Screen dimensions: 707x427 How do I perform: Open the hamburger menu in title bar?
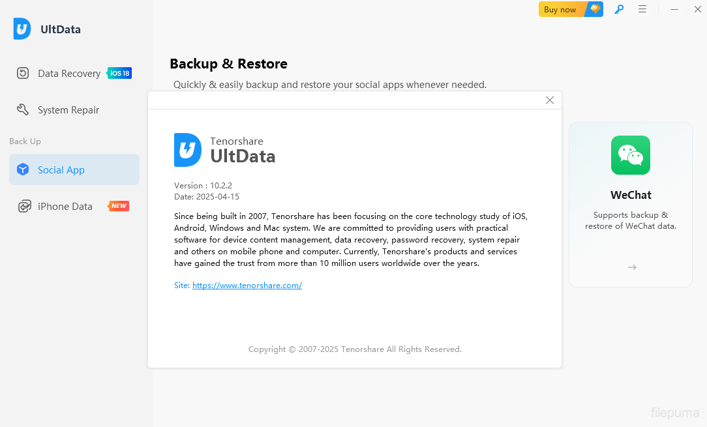click(x=642, y=9)
